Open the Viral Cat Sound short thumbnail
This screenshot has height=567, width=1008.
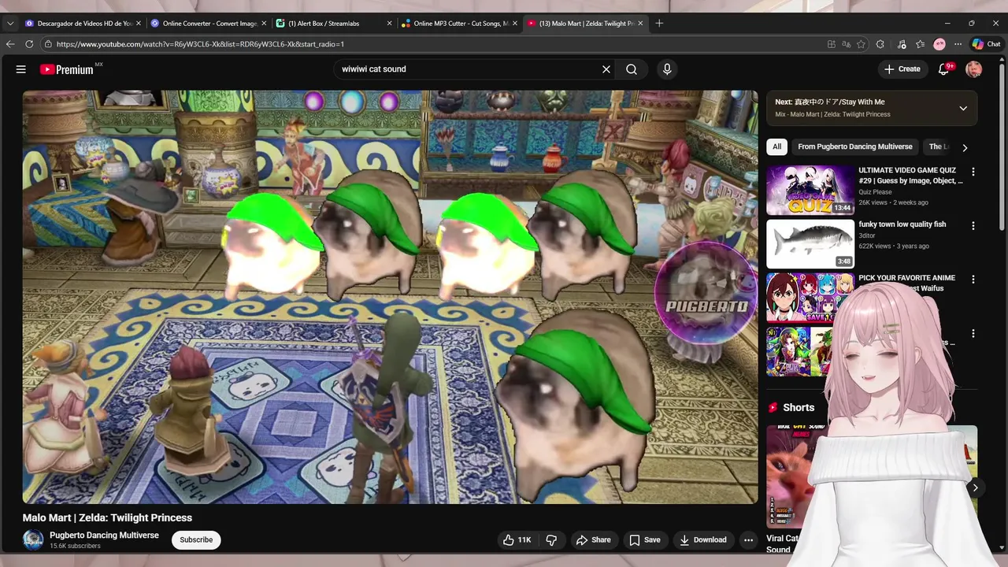795,476
